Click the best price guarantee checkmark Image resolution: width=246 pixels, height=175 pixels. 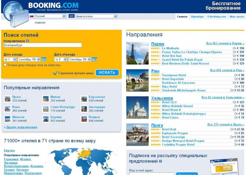(x=55, y=73)
